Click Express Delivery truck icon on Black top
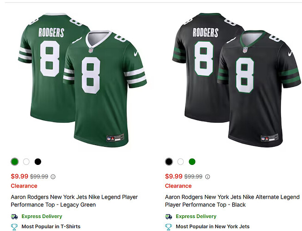Viewport: 302px width, 231px height. click(169, 216)
